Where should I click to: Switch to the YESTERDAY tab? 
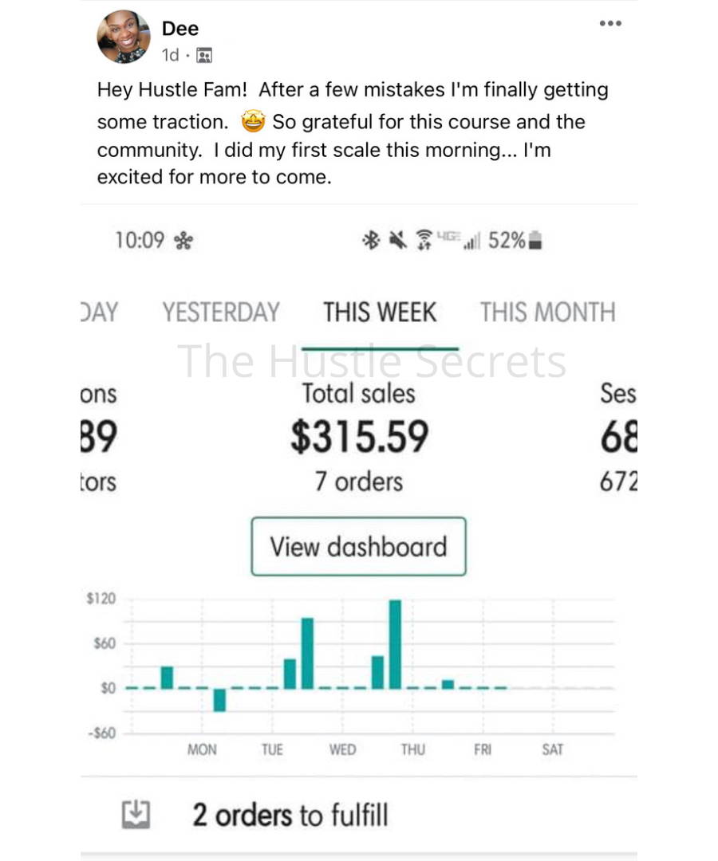pyautogui.click(x=221, y=312)
